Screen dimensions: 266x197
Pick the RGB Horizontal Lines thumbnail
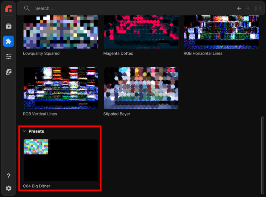coord(221,32)
